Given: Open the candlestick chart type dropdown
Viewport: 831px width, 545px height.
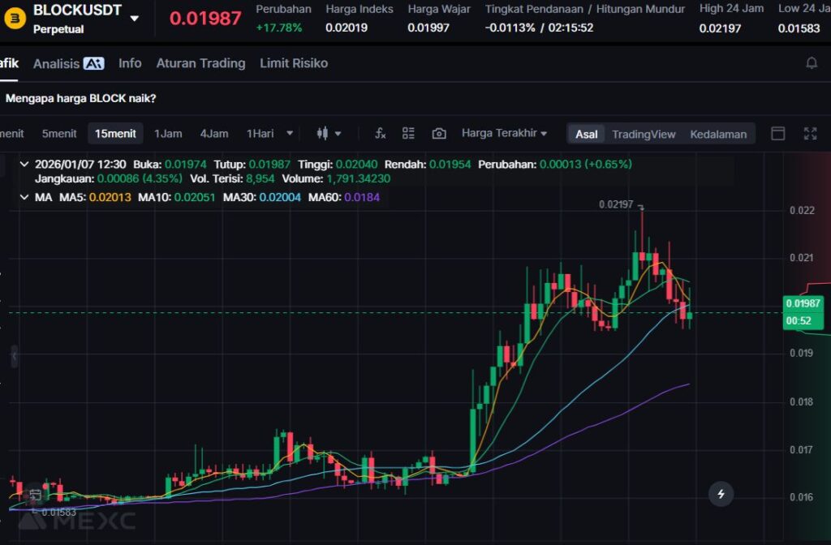Looking at the screenshot, I should click(329, 134).
